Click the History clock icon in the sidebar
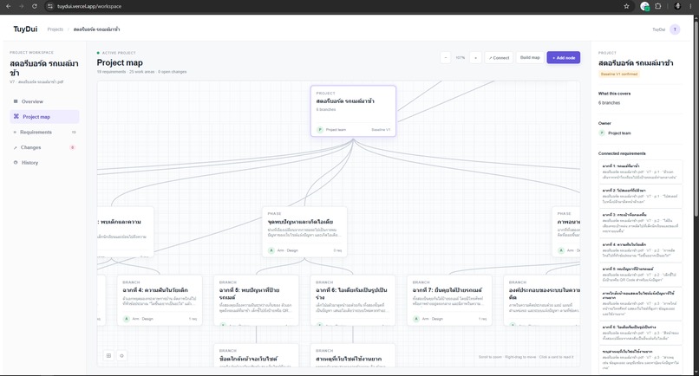The width and height of the screenshot is (699, 376). pyautogui.click(x=16, y=163)
